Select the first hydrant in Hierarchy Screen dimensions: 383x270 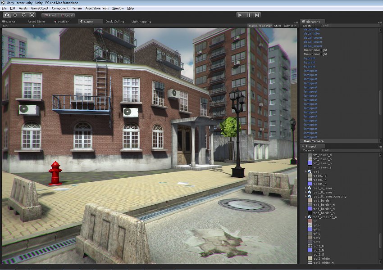pos(310,58)
